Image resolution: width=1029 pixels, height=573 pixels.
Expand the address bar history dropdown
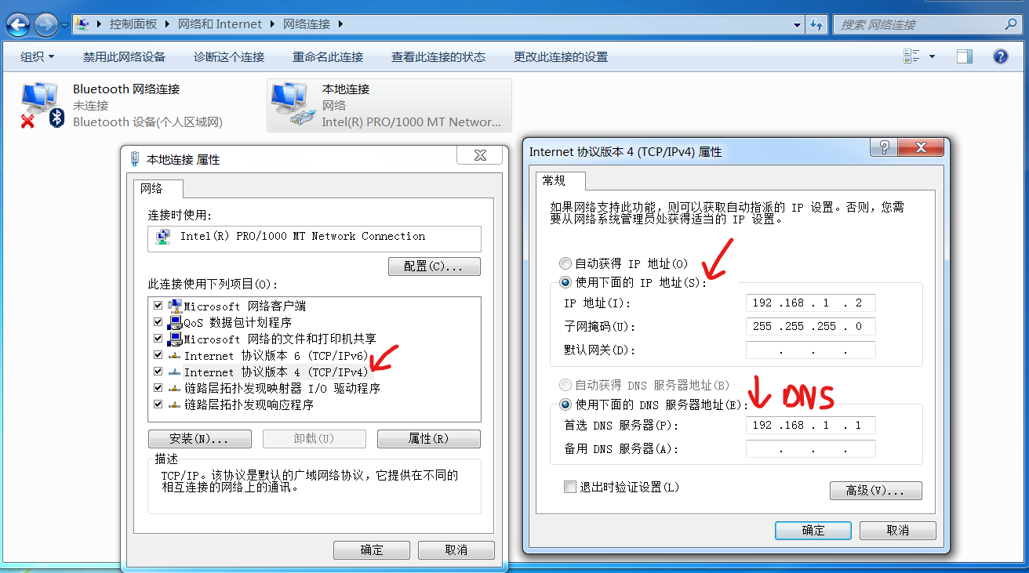[795, 24]
